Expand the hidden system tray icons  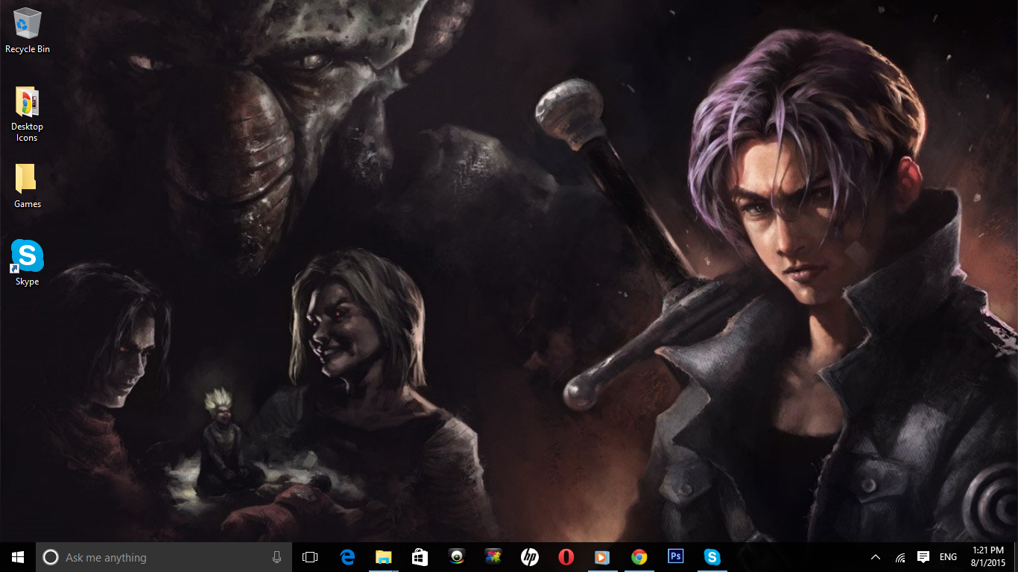(876, 557)
